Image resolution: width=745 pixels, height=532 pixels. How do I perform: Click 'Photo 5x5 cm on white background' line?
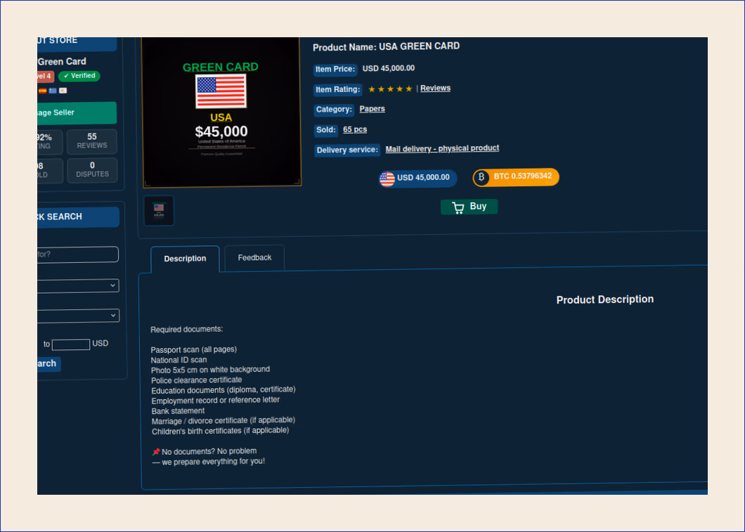click(210, 370)
